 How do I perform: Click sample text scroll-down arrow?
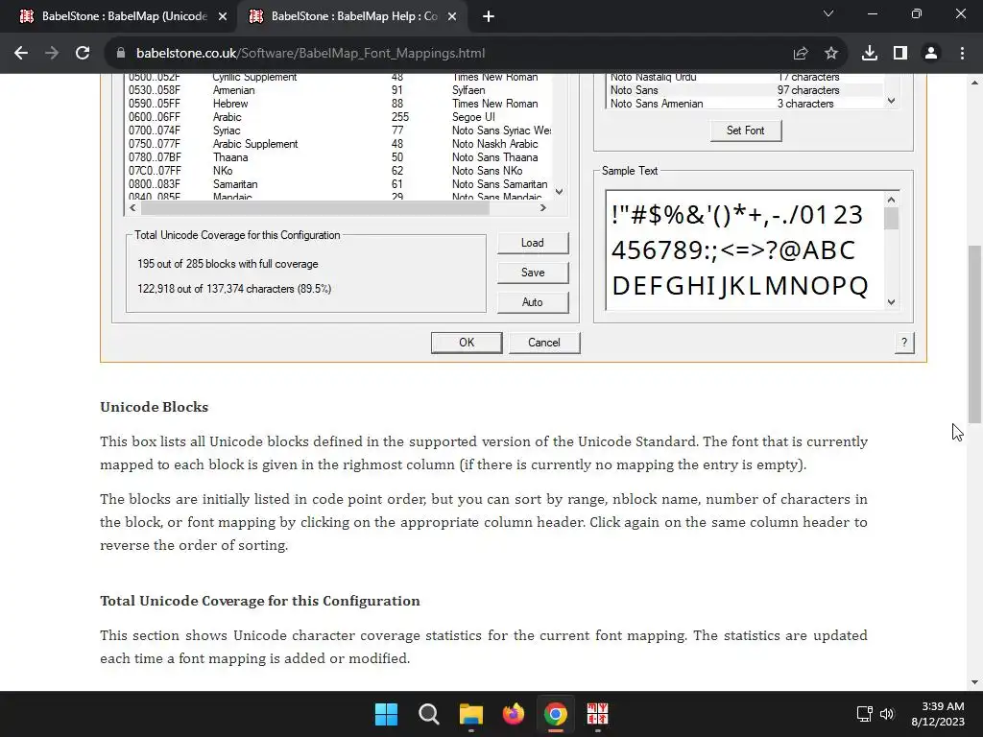tap(892, 302)
